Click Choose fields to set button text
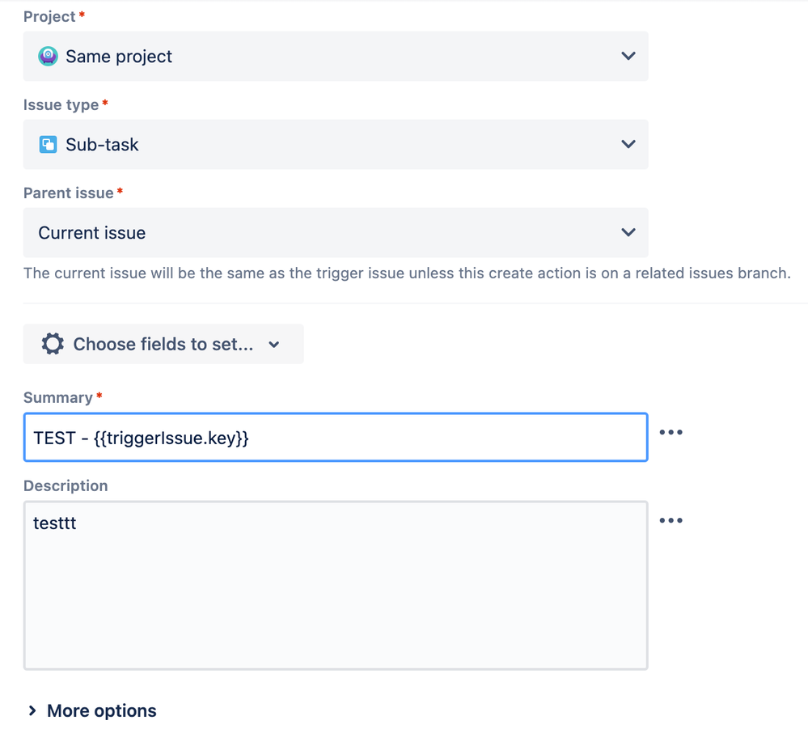This screenshot has width=808, height=733. (x=163, y=345)
